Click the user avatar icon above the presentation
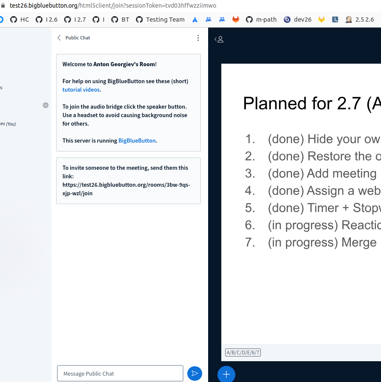 point(221,39)
